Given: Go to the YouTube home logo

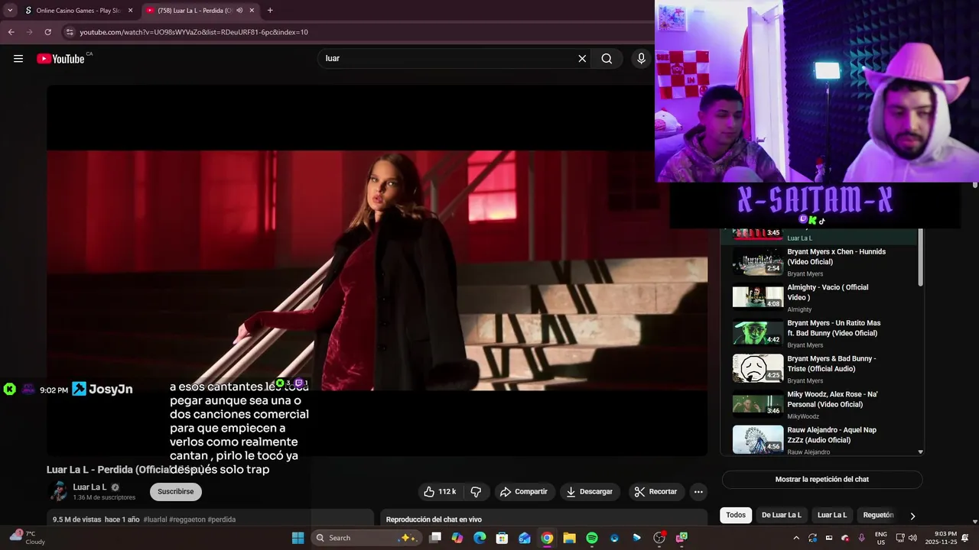Looking at the screenshot, I should [x=60, y=59].
